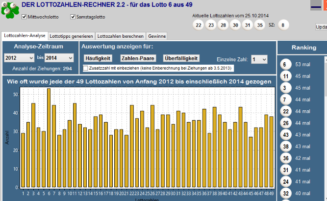This screenshot has height=201, width=327.
Task: Click the '40 mal' ranking entry
Action: 302,193
